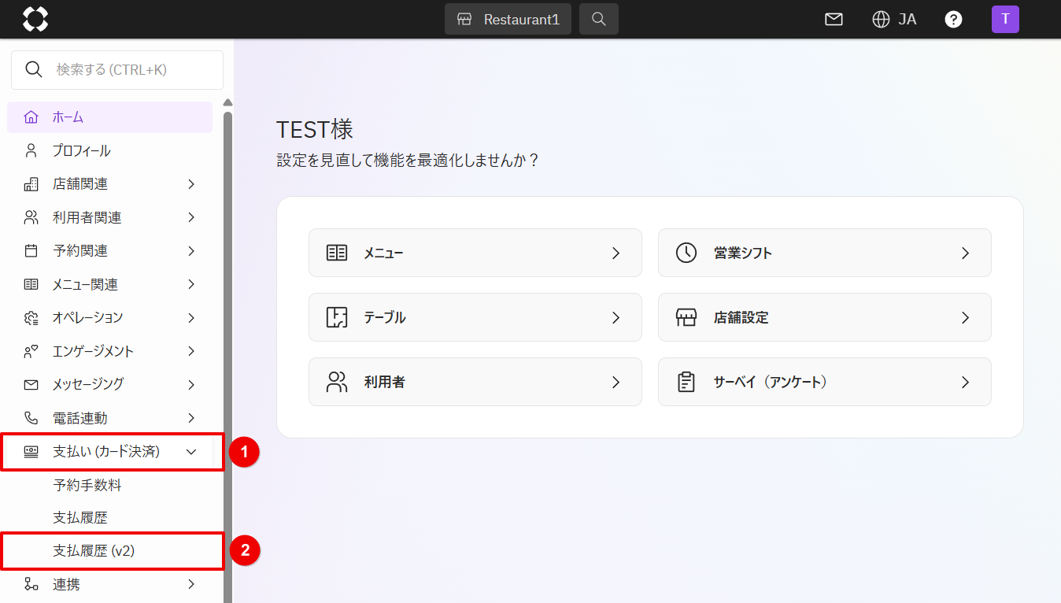Open the Restaurant1 store selector
The width and height of the screenshot is (1061, 603).
(508, 19)
